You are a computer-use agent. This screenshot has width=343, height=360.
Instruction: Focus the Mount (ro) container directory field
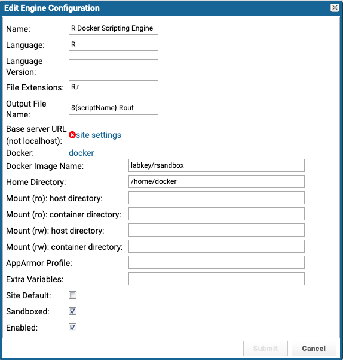(x=216, y=214)
